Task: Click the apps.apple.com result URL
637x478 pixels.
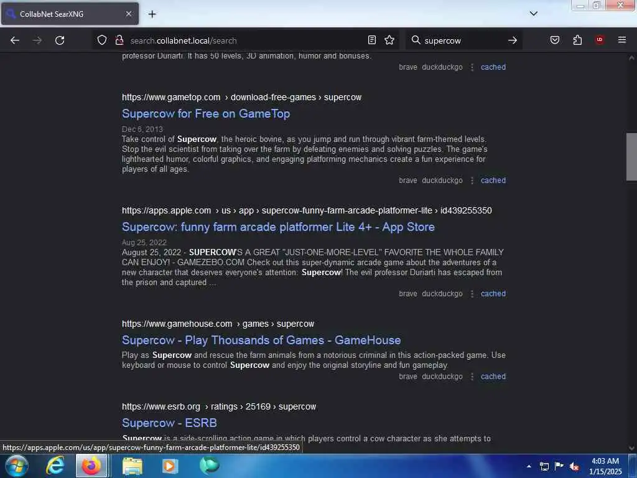Action: 307,210
